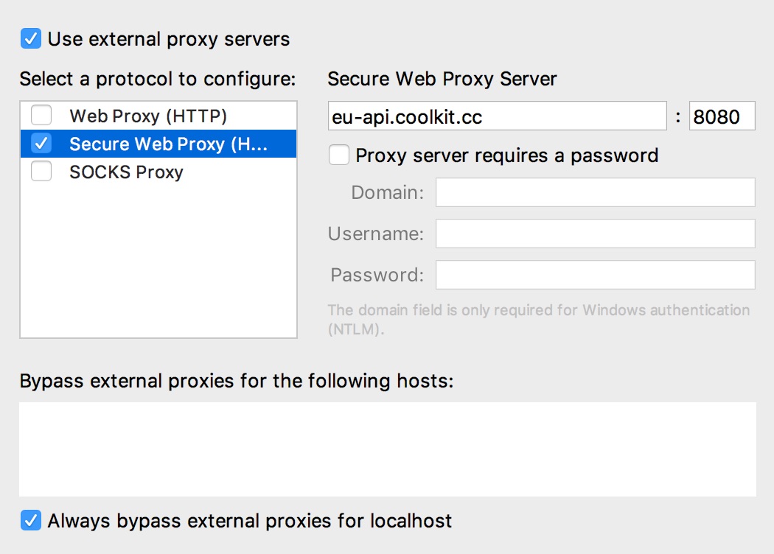774x554 pixels.
Task: Uncheck the Secure Web Proxy checkbox
Action: 41,144
